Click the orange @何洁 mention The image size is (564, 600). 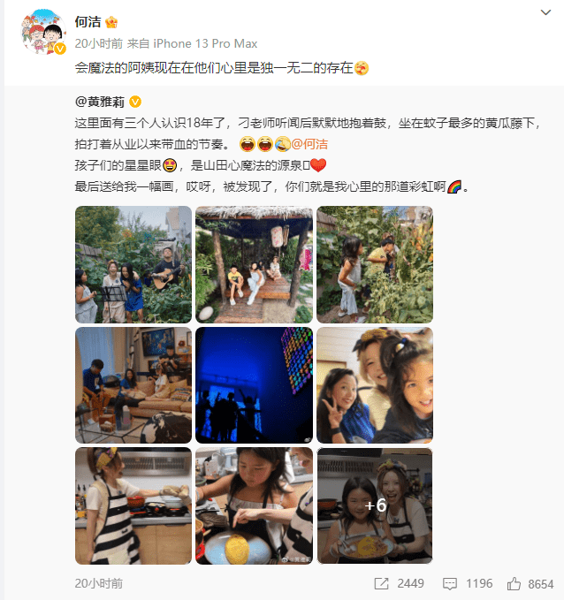(x=309, y=144)
